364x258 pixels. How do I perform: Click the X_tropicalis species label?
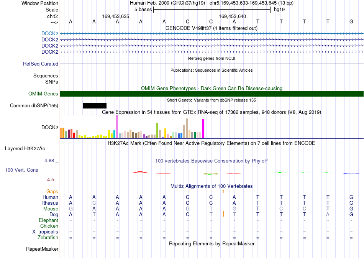click(45, 232)
